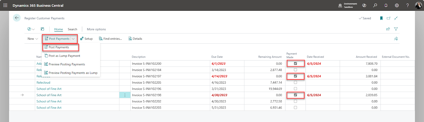Screen dimensions: 424x122
Task: Sort by Amount Received column header
Action: [366, 57]
